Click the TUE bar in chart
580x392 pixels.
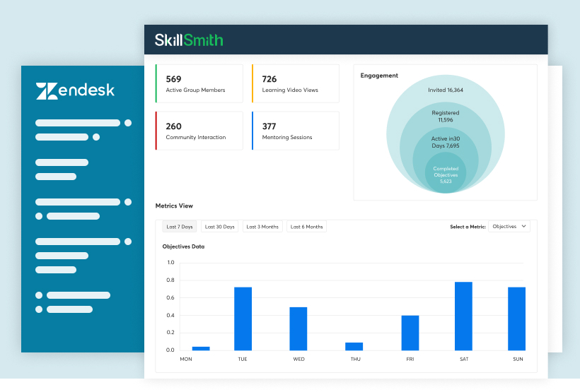click(x=243, y=319)
